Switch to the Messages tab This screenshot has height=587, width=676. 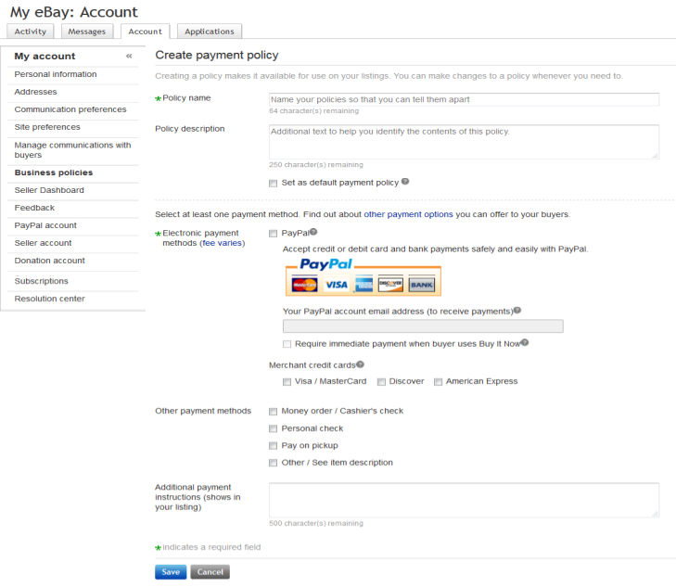point(86,32)
